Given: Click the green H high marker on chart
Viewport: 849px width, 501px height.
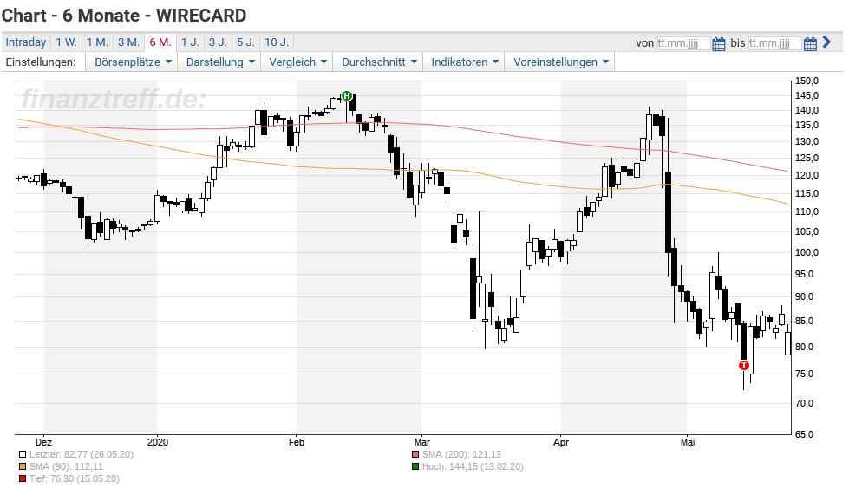Looking at the screenshot, I should coord(347,96).
